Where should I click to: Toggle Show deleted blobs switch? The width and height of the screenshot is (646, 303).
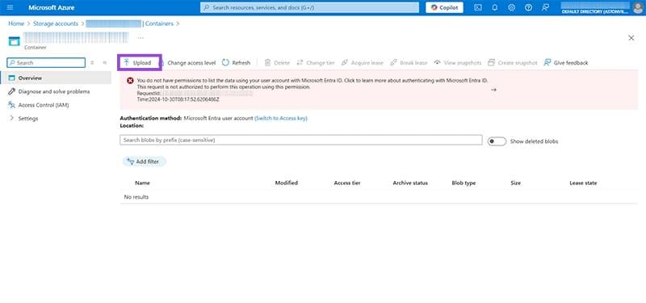(x=497, y=141)
